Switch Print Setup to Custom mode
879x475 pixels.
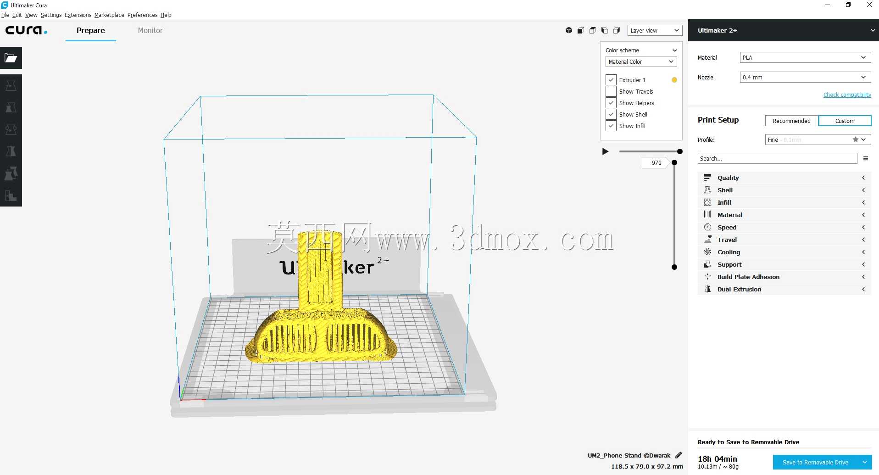[x=845, y=121]
